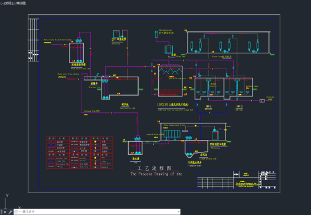Select the pH dosing tank symbol
This screenshot has height=215, width=311.
[x=116, y=34]
